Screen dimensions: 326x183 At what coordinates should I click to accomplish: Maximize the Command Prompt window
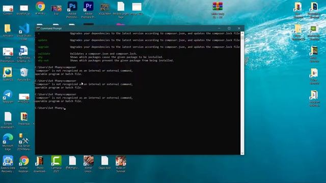tap(229, 28)
